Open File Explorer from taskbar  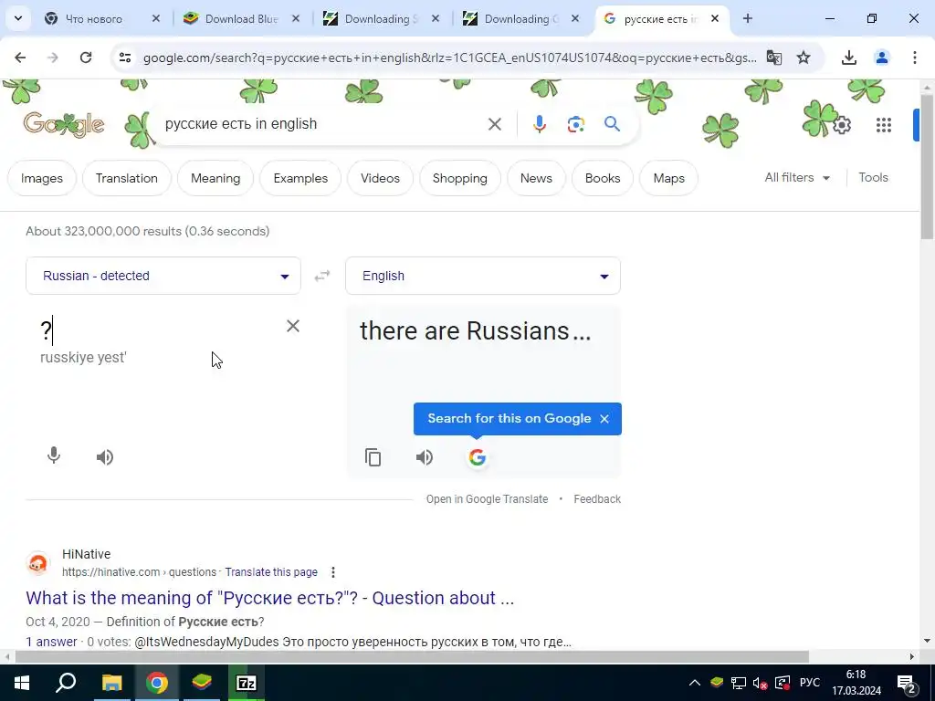[x=111, y=683]
